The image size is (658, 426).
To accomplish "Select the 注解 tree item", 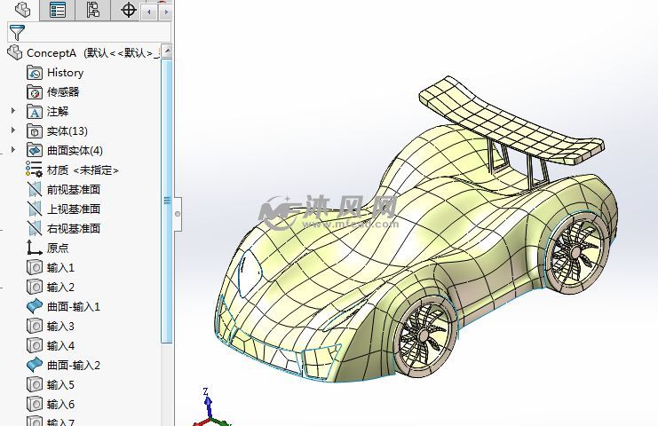I will click(58, 112).
